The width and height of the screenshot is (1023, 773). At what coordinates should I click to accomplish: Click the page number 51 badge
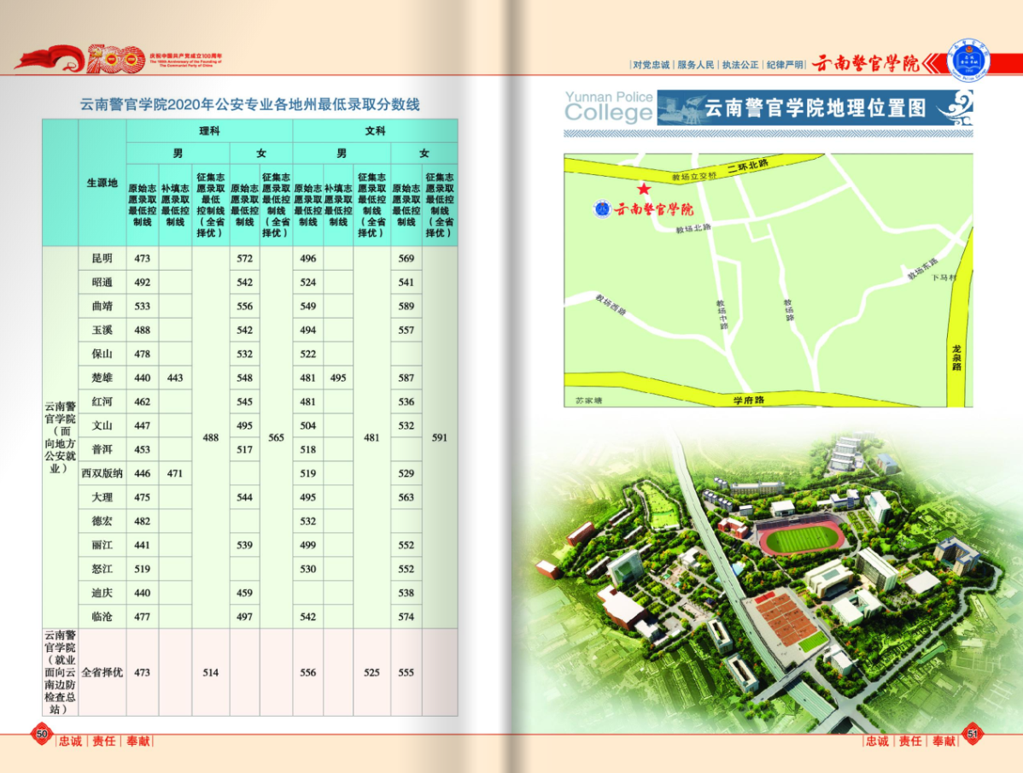(x=972, y=734)
